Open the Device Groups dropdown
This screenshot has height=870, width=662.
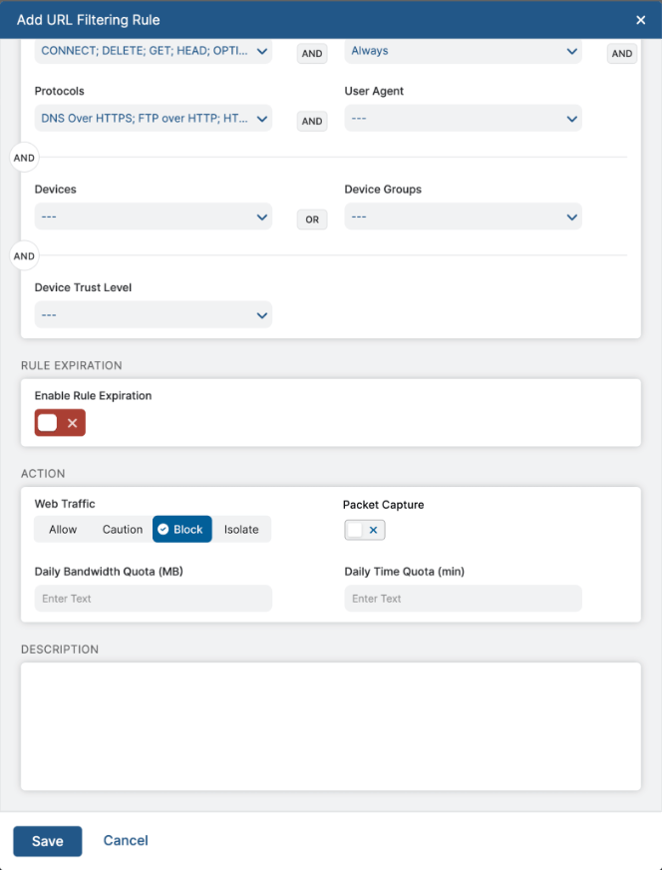463,217
